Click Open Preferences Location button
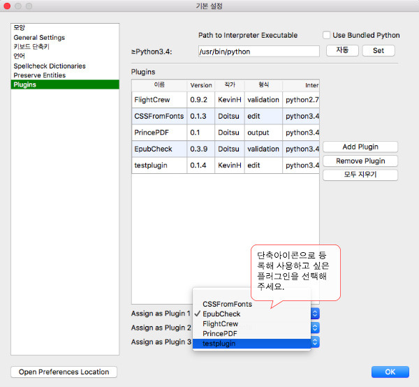The width and height of the screenshot is (419, 387). (64, 372)
